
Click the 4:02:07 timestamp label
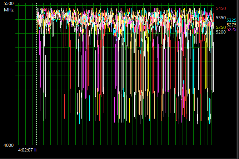[x=27, y=150]
